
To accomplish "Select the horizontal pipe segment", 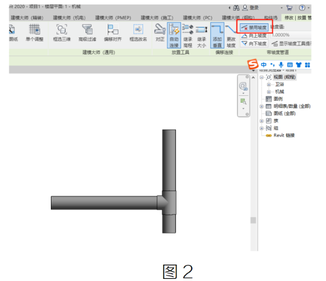I will point(104,203).
